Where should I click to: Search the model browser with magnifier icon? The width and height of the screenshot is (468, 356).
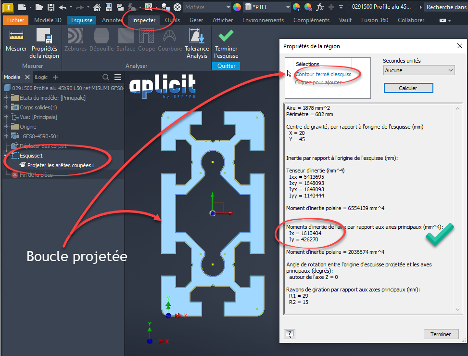coord(106,77)
